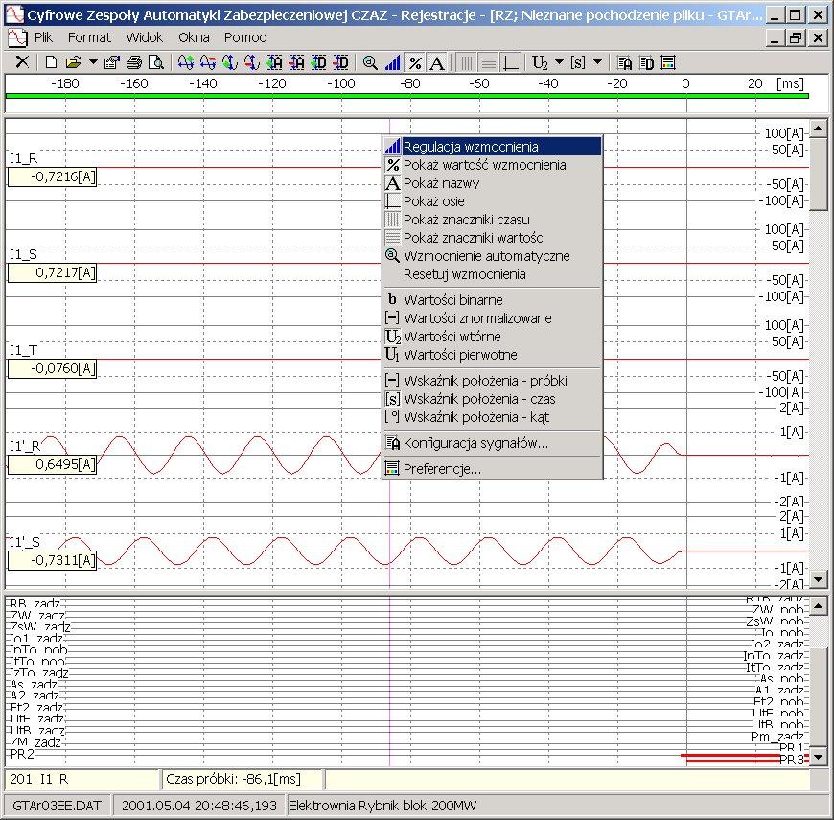Select Wartości binarne option

tap(493, 299)
